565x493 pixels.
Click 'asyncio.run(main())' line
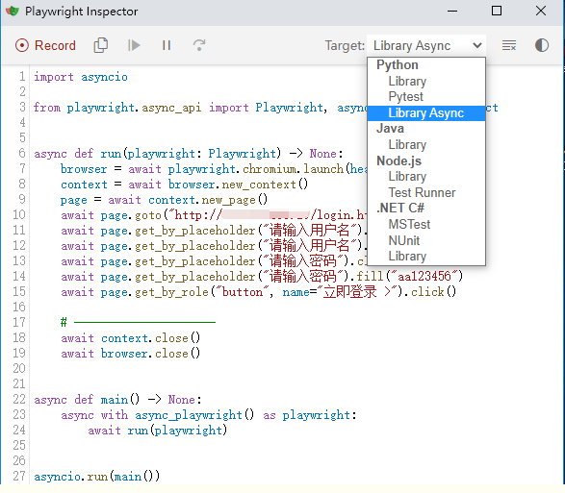[x=96, y=477]
